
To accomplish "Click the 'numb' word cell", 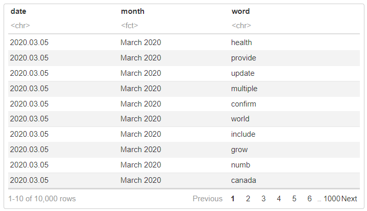I will pyautogui.click(x=240, y=165).
